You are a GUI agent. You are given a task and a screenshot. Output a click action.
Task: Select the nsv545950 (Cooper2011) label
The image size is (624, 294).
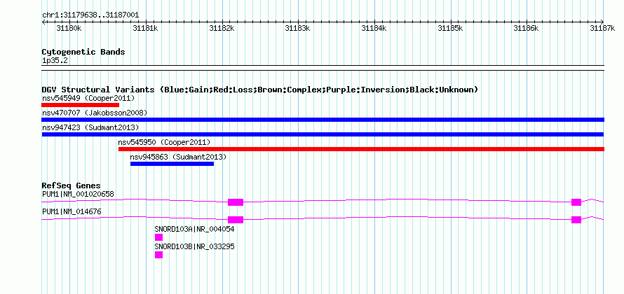[x=164, y=142]
